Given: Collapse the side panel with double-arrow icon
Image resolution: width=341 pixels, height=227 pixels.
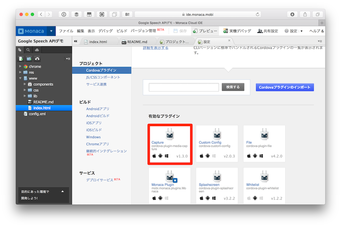Looking at the screenshot, I should (x=76, y=41).
